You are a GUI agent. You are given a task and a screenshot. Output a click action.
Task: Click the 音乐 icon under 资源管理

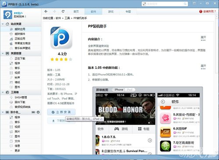11,68
